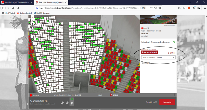Open the Firefox library
This screenshot has height=110, width=207.
point(179,8)
